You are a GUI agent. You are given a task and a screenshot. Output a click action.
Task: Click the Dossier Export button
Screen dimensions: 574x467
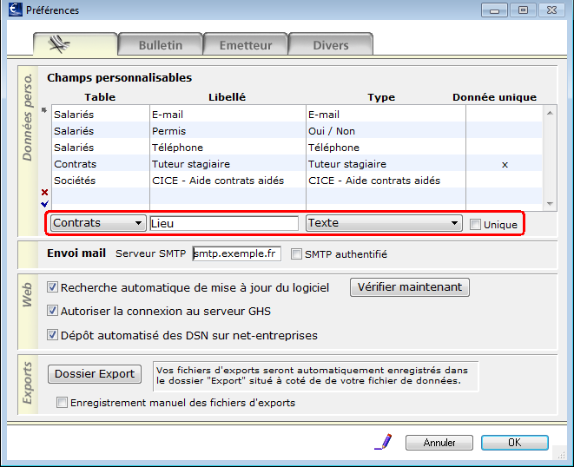[95, 374]
